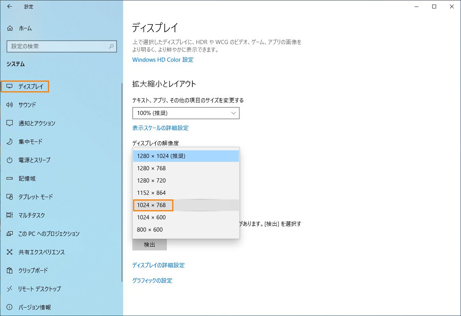Choose the recommended 1280 × 1024 resolution
461x316 pixels.
pos(161,156)
